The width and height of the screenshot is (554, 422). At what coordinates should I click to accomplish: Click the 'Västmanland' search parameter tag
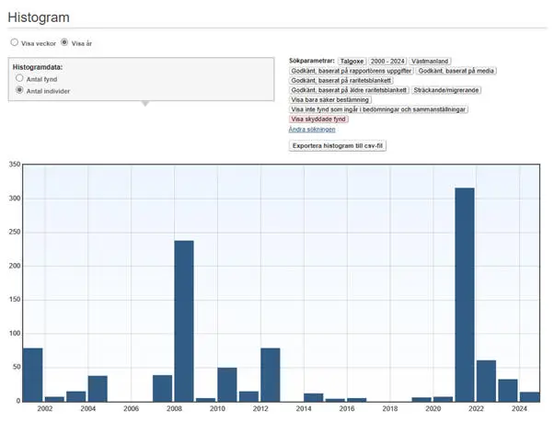[430, 61]
